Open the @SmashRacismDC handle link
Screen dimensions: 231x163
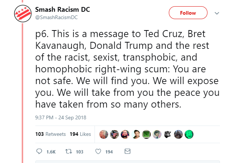pyautogui.click(x=56, y=17)
